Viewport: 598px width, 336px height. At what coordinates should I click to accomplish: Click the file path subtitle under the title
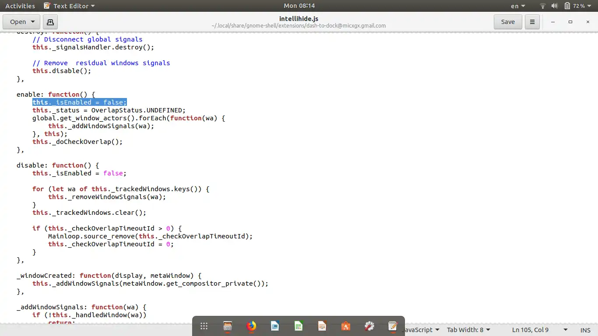pos(299,26)
